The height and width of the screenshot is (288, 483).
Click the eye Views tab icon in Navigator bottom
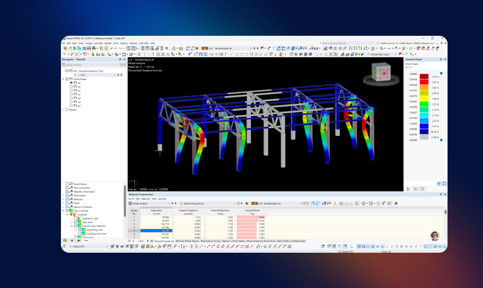click(72, 240)
